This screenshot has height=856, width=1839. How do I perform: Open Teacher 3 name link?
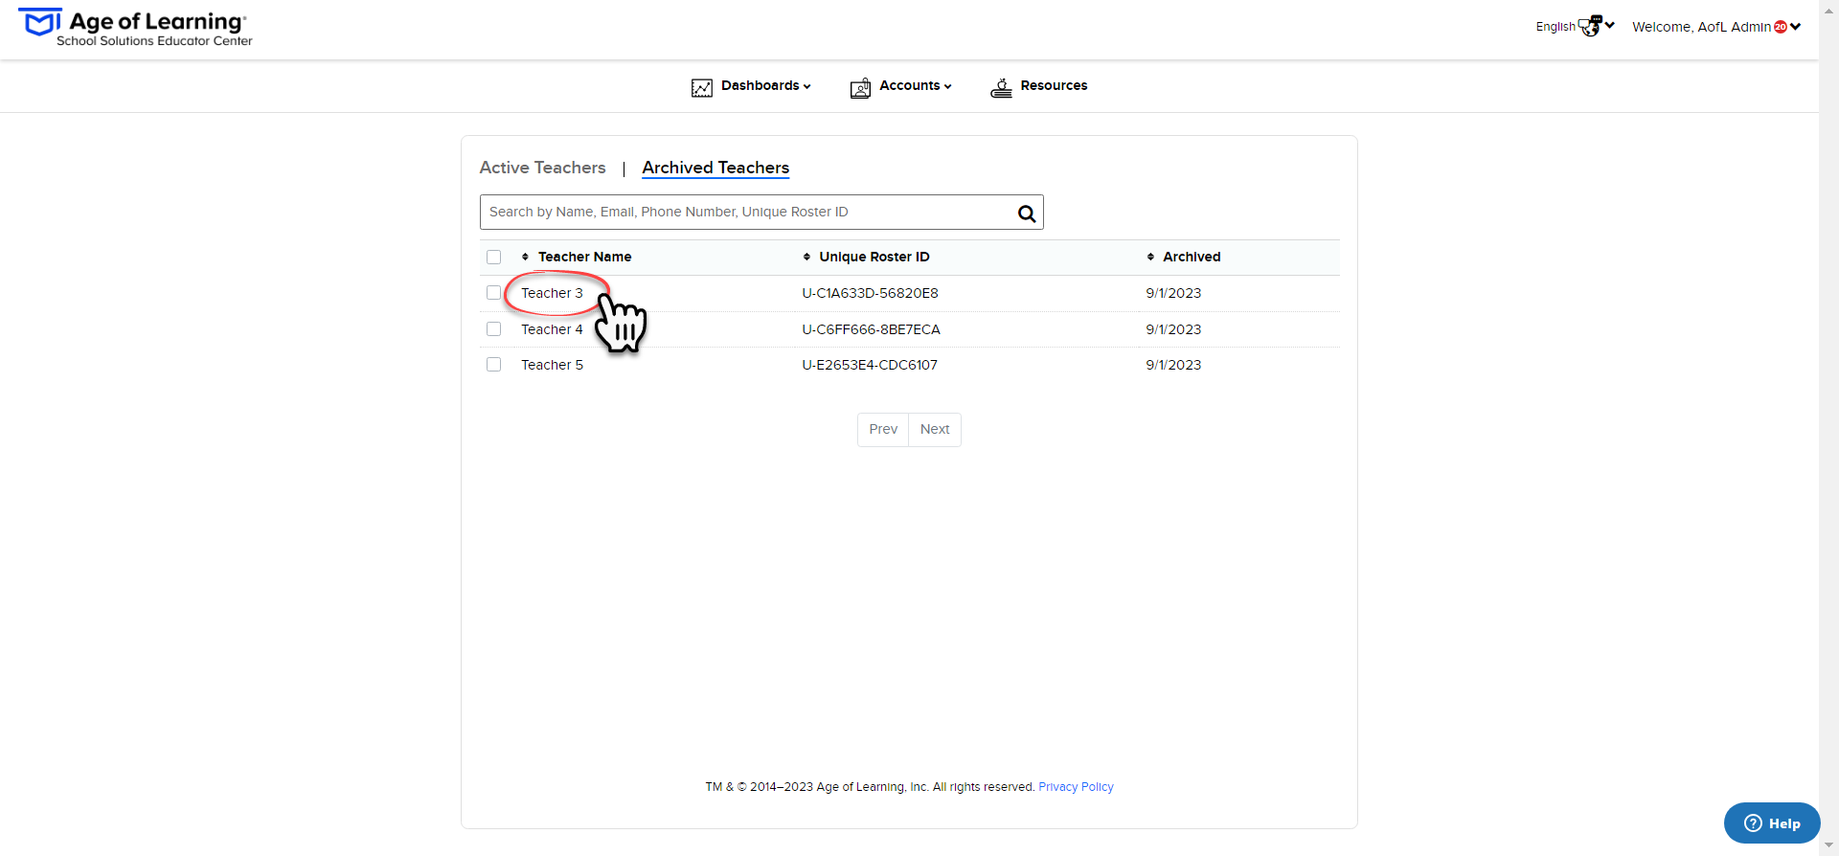[x=552, y=293]
